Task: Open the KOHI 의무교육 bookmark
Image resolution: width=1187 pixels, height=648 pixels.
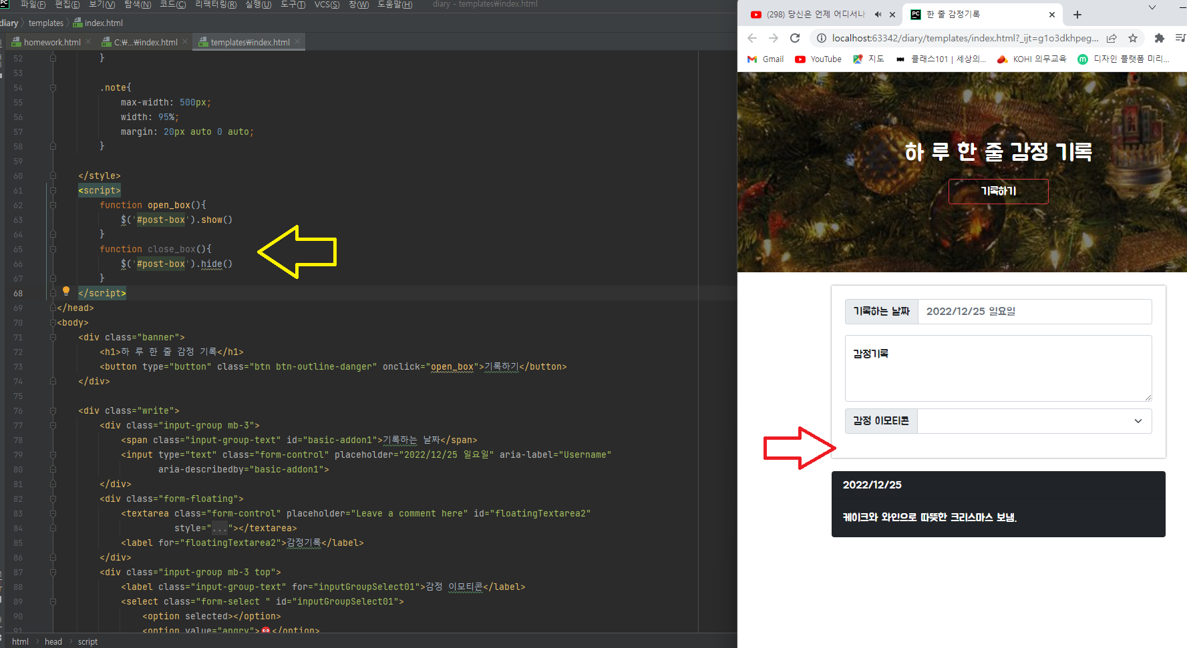Action: coord(1032,59)
